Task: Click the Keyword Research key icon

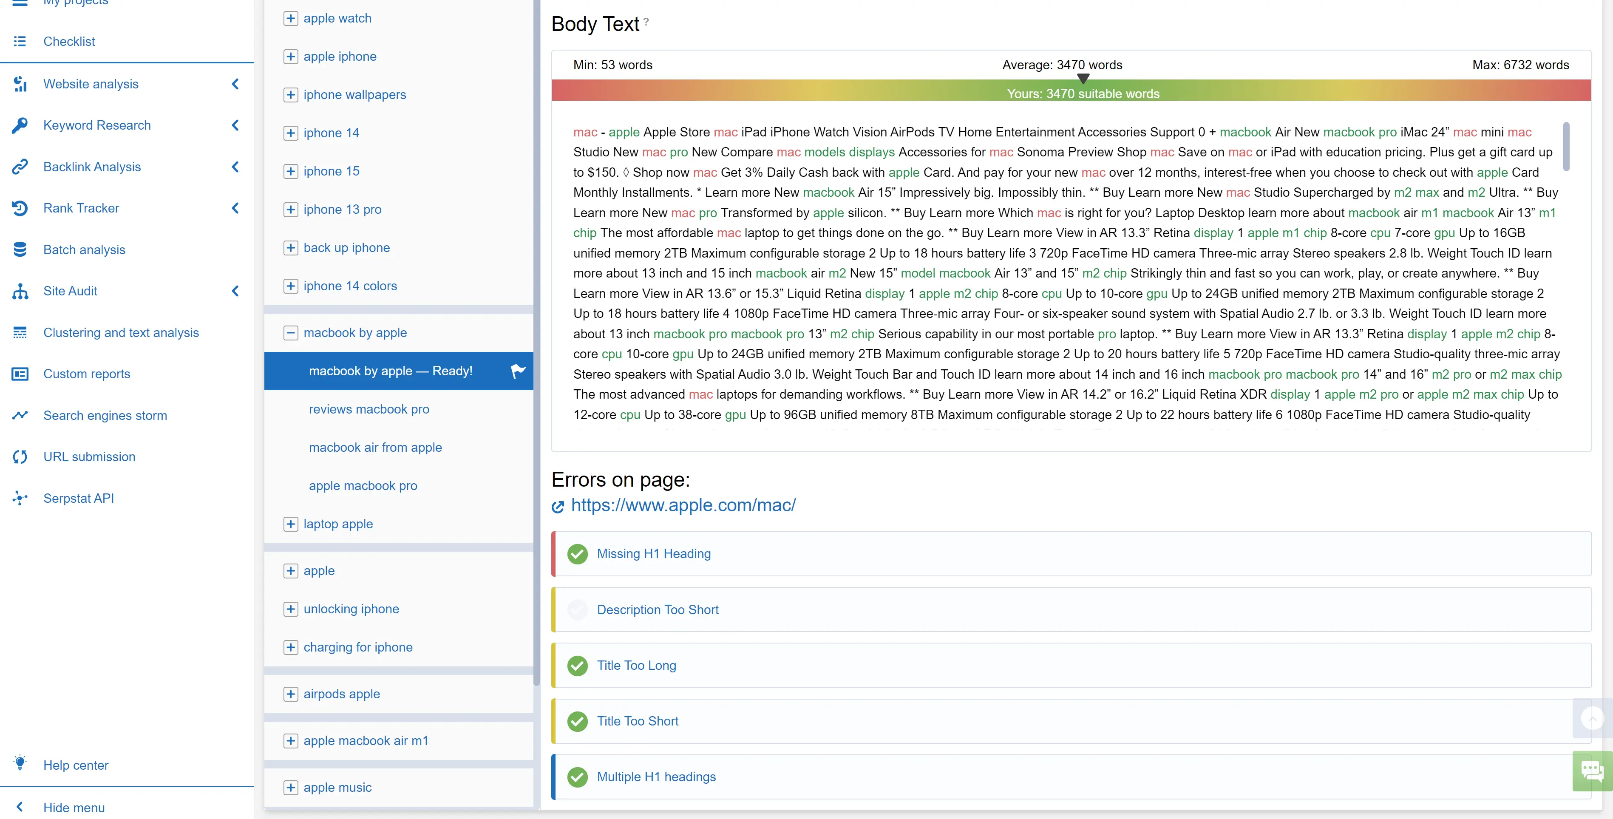Action: 20,125
